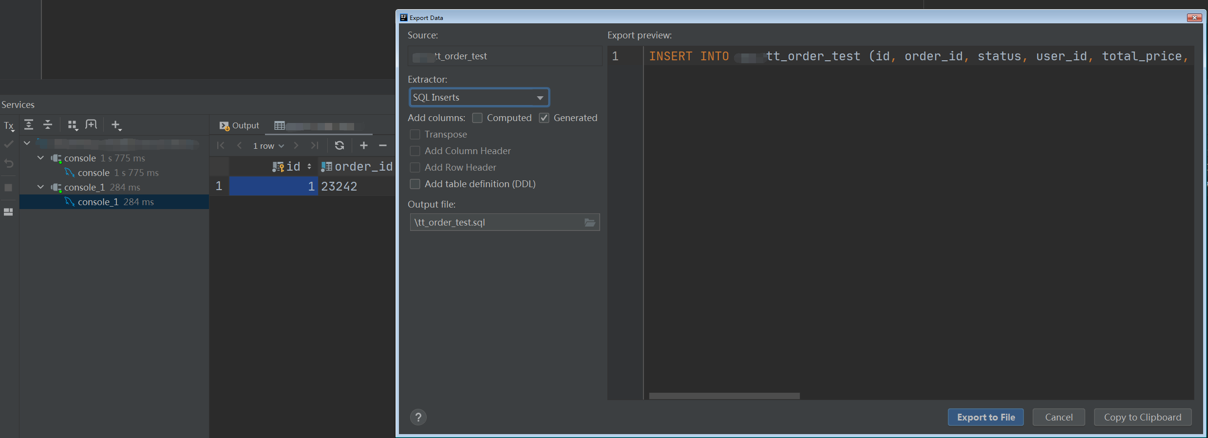The width and height of the screenshot is (1208, 438).
Task: Open the Tx transaction mode menu
Action: click(9, 126)
